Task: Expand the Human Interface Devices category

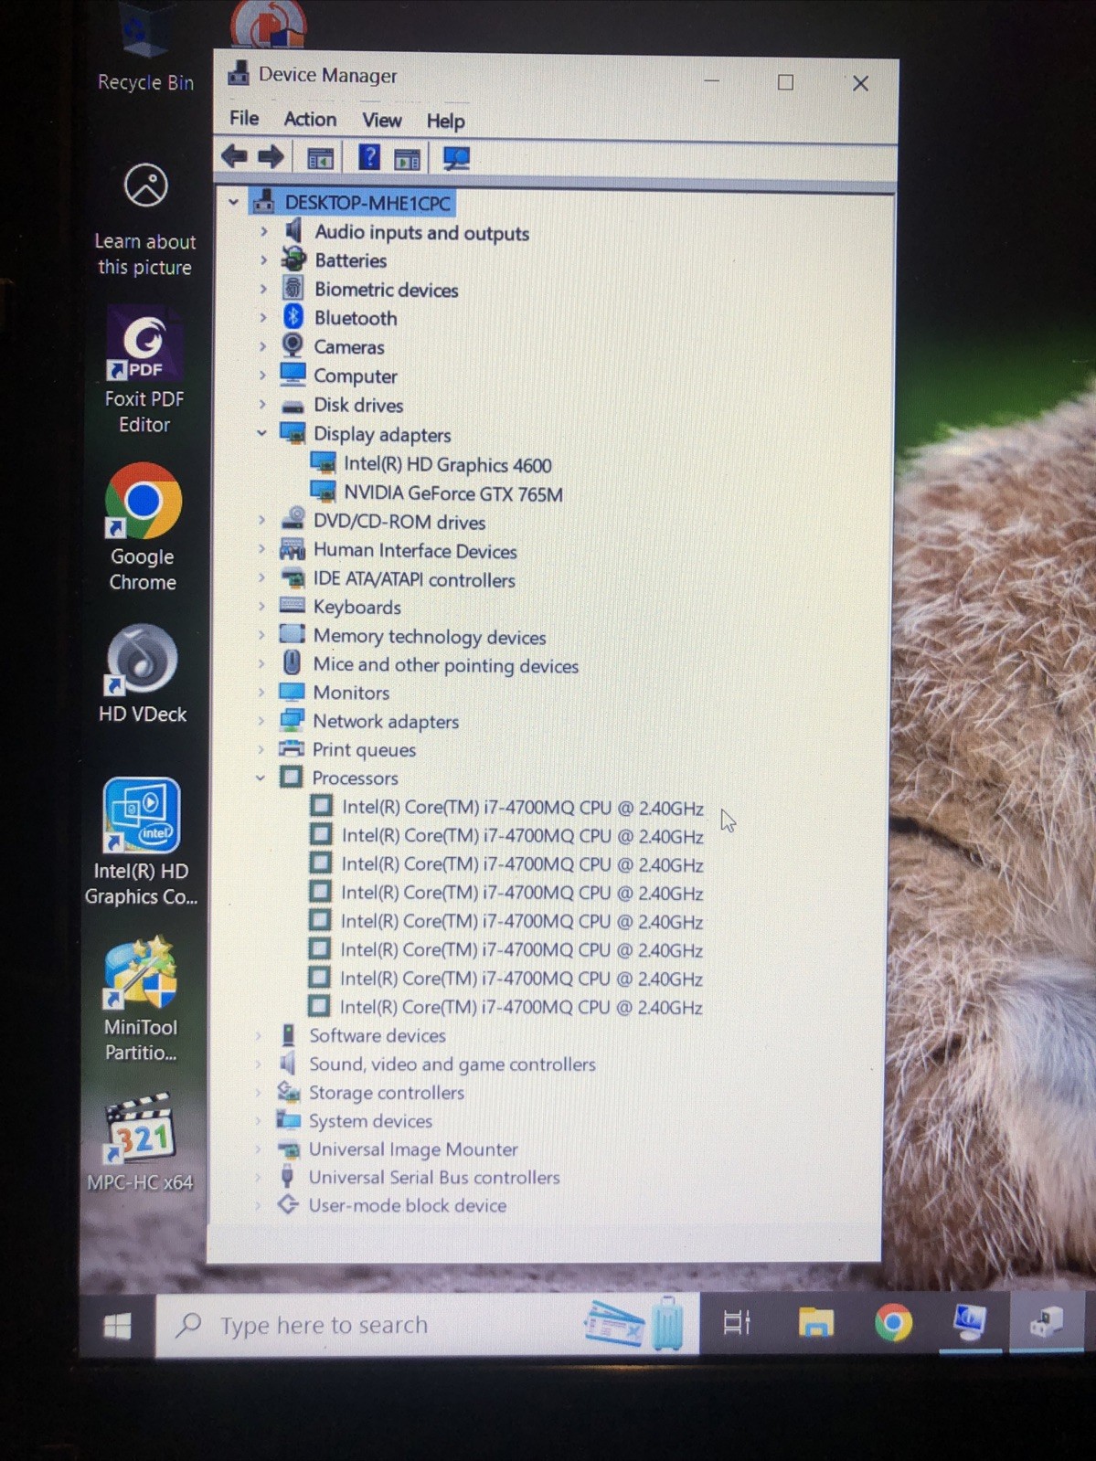Action: point(261,549)
